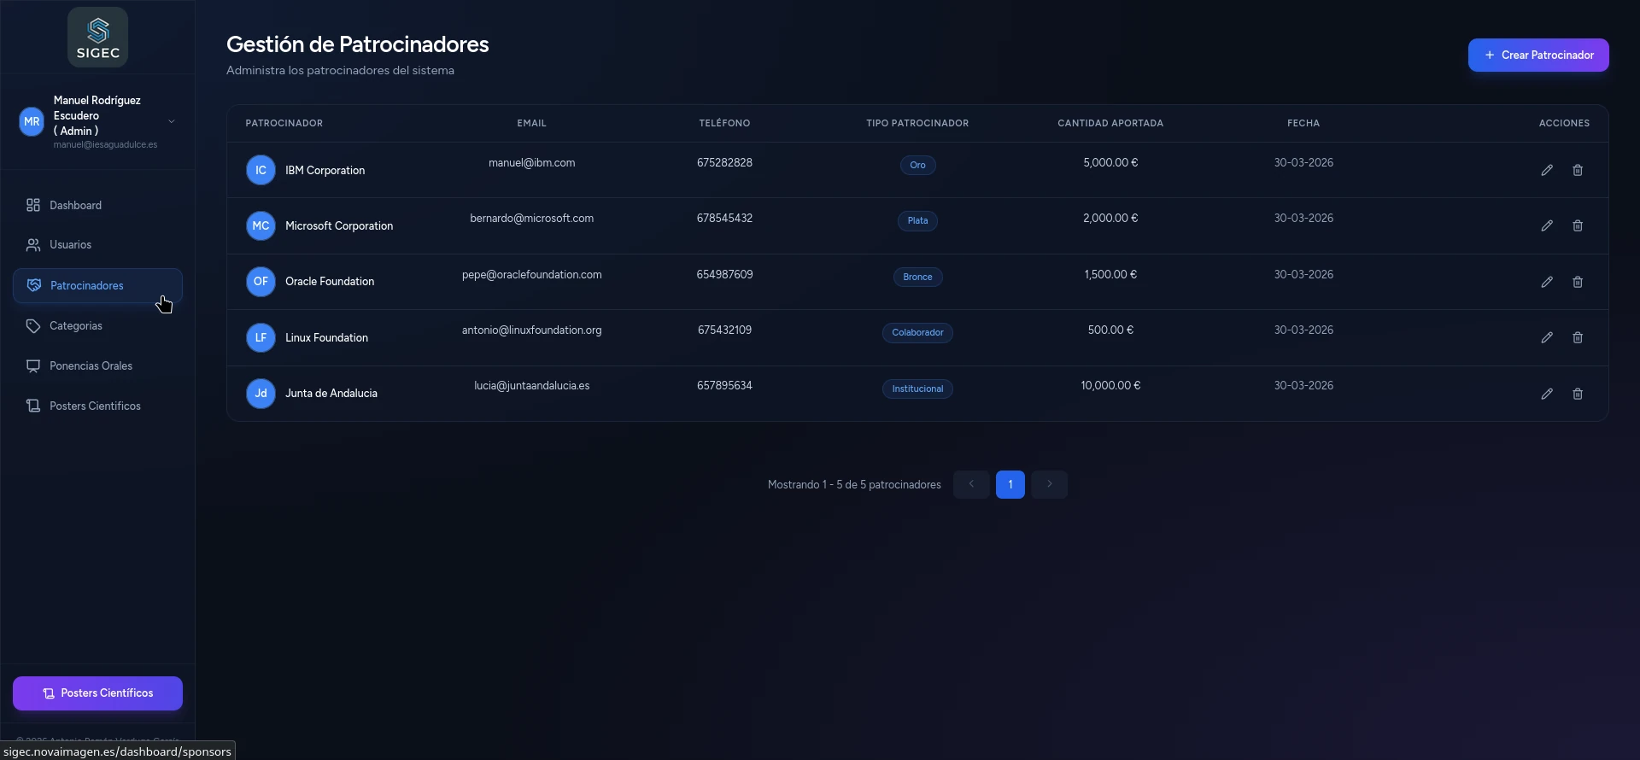Open Dashboard in the sidebar
The image size is (1640, 760).
75,205
